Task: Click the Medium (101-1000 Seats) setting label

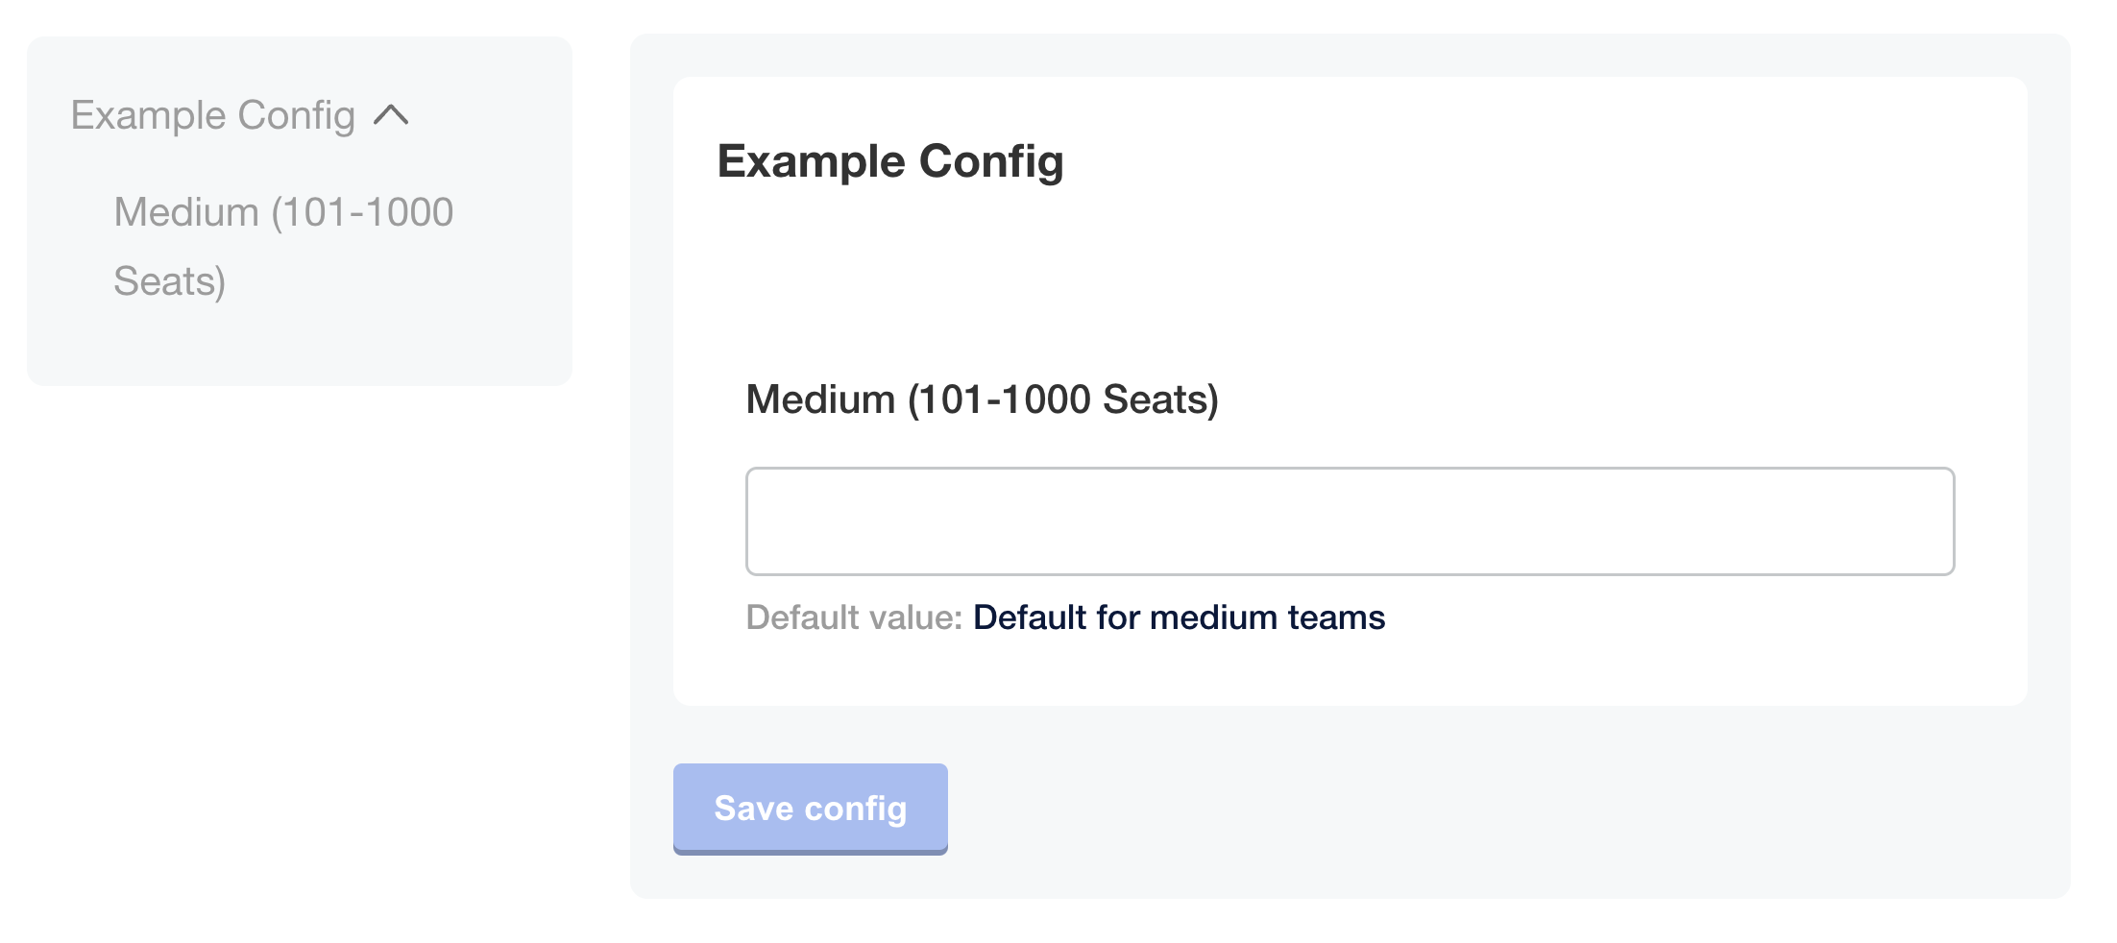Action: [983, 400]
